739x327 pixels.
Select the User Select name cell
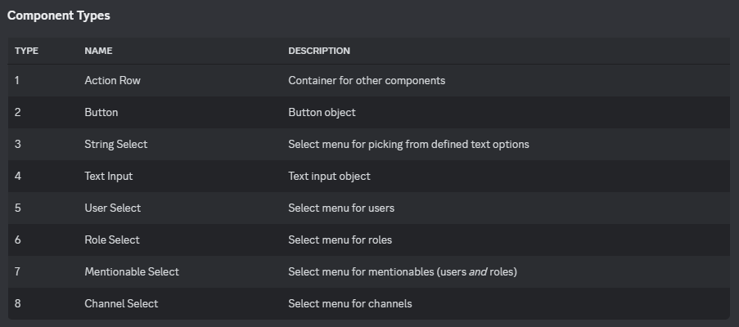[113, 208]
